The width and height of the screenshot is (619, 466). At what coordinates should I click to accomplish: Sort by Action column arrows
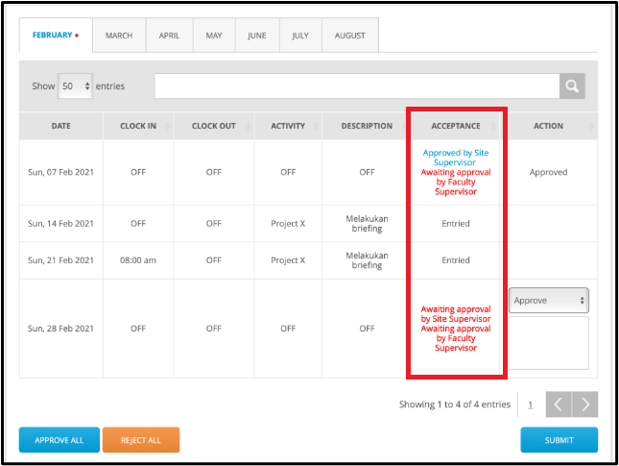point(591,126)
